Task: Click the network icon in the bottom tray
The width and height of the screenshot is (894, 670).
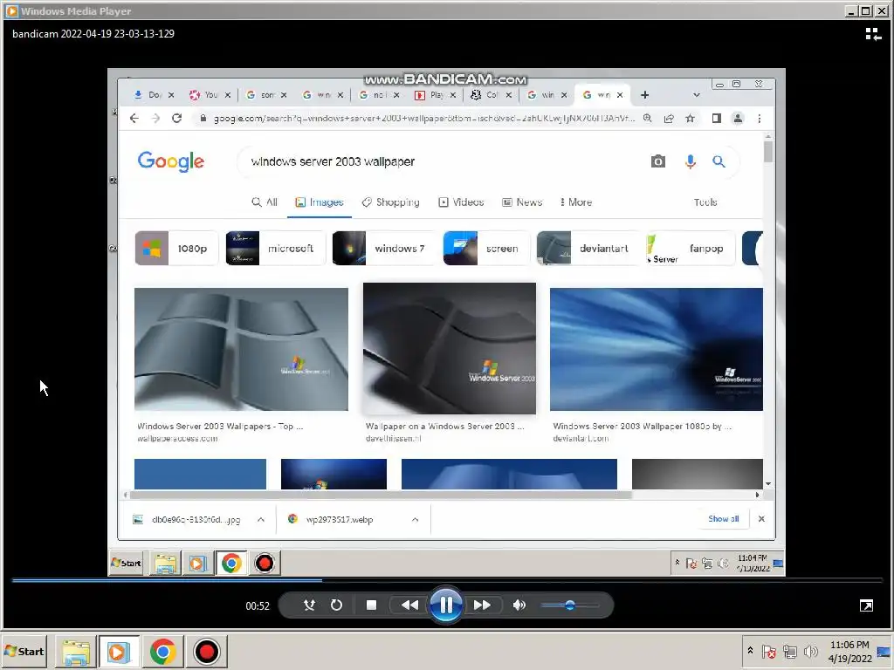Action: tap(790, 651)
